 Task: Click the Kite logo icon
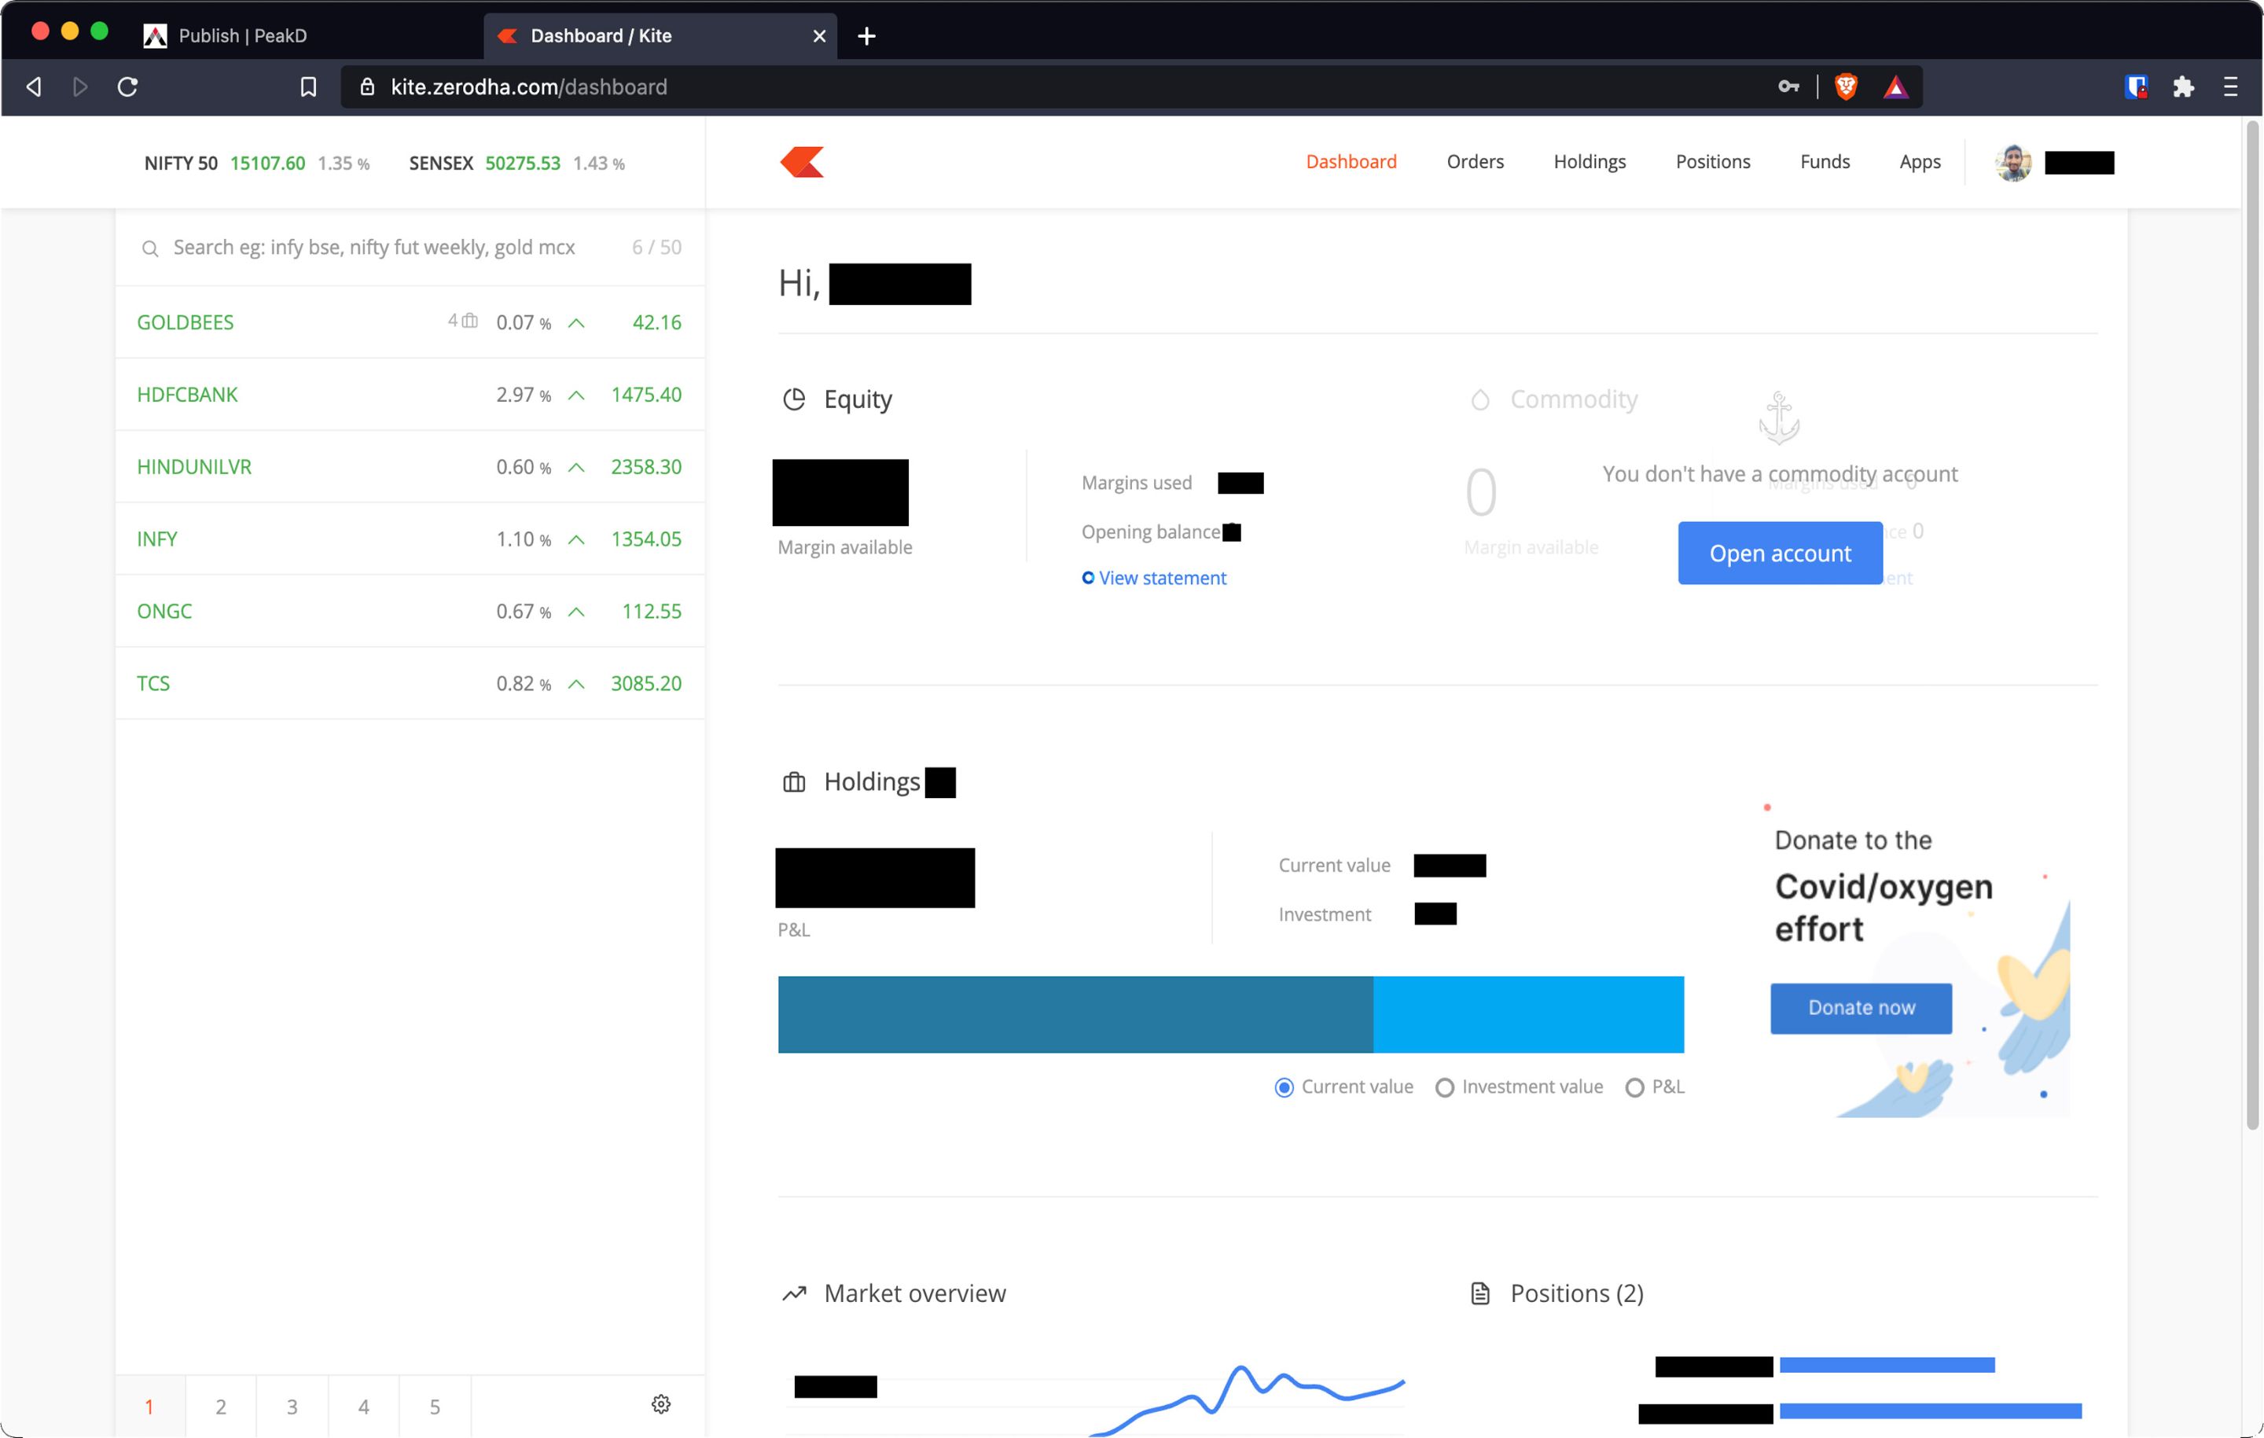pos(802,162)
